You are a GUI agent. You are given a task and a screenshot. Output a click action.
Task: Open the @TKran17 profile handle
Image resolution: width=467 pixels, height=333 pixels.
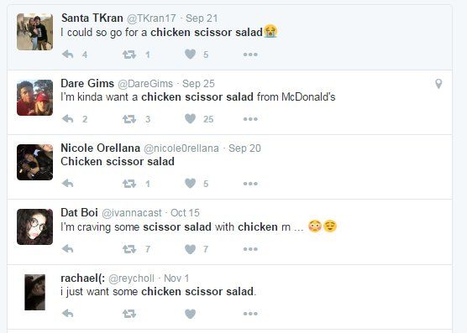(x=151, y=18)
